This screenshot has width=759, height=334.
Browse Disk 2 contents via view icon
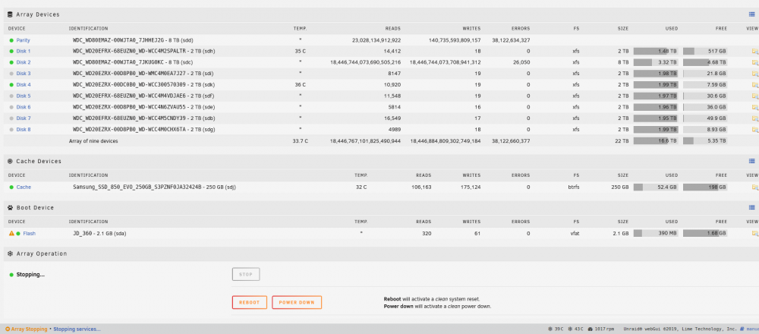point(754,62)
